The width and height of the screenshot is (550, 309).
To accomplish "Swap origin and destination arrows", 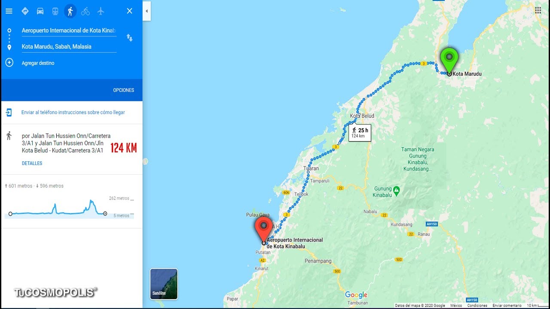I will pos(129,38).
